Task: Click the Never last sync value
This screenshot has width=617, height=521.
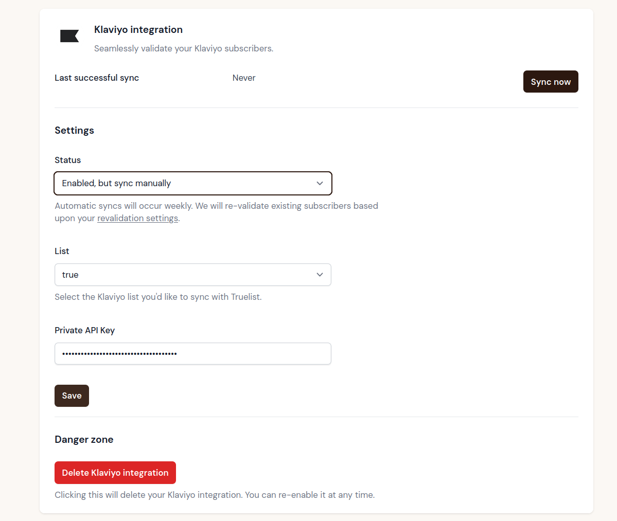Action: [244, 78]
